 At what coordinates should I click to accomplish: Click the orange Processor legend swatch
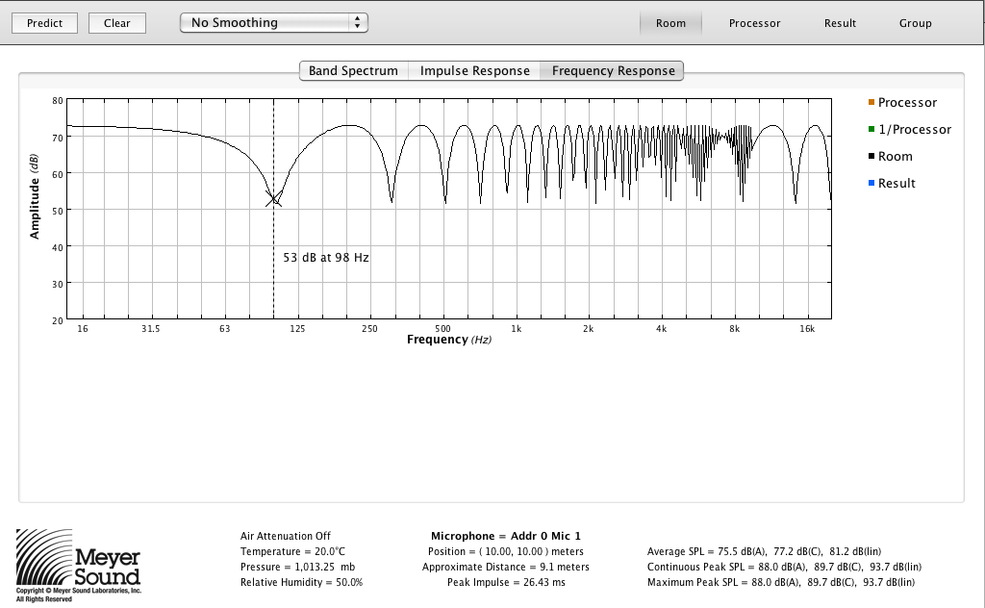point(871,103)
